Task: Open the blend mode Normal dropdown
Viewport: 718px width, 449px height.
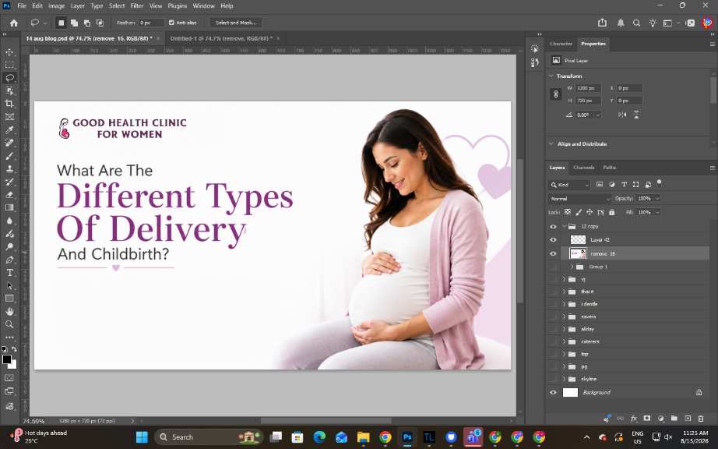Action: [579, 198]
